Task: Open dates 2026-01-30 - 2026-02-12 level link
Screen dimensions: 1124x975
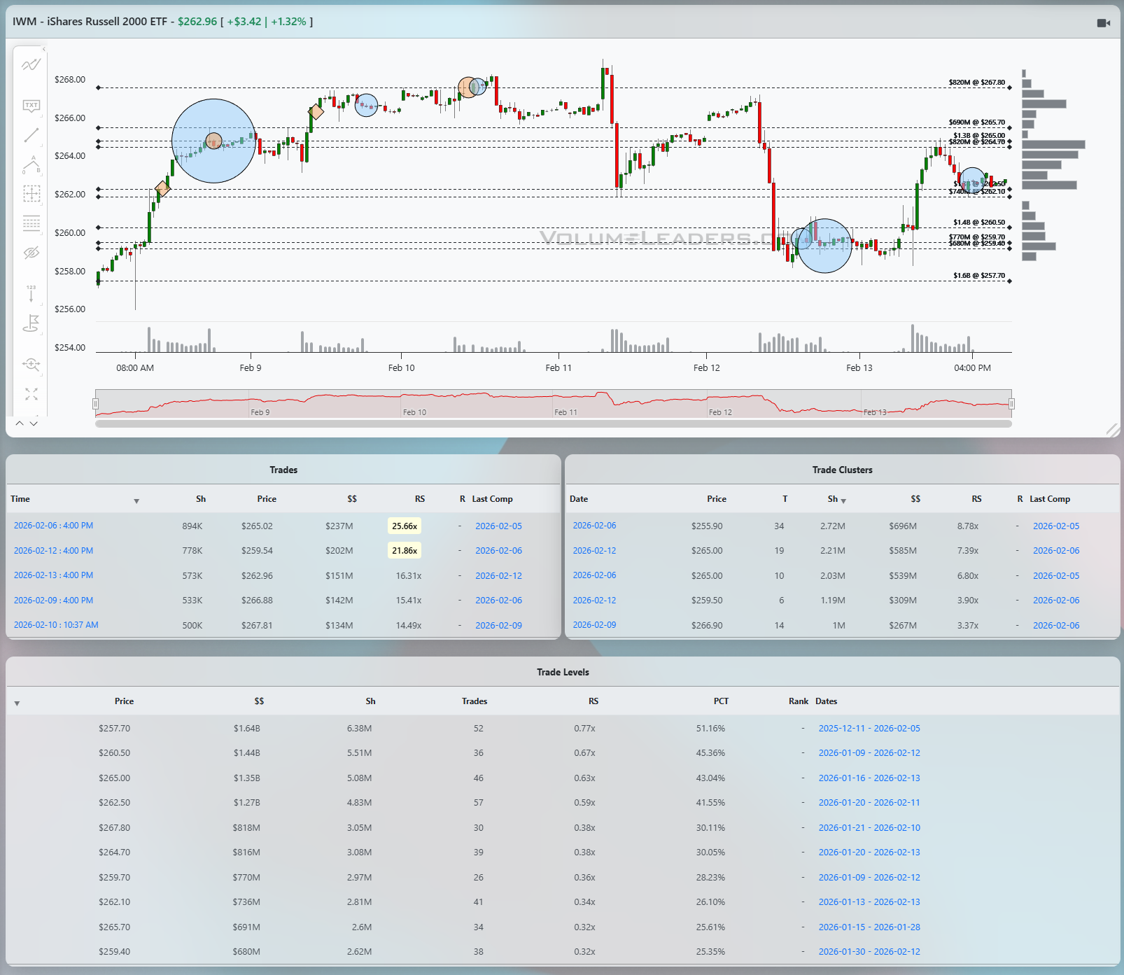Action: click(x=869, y=952)
